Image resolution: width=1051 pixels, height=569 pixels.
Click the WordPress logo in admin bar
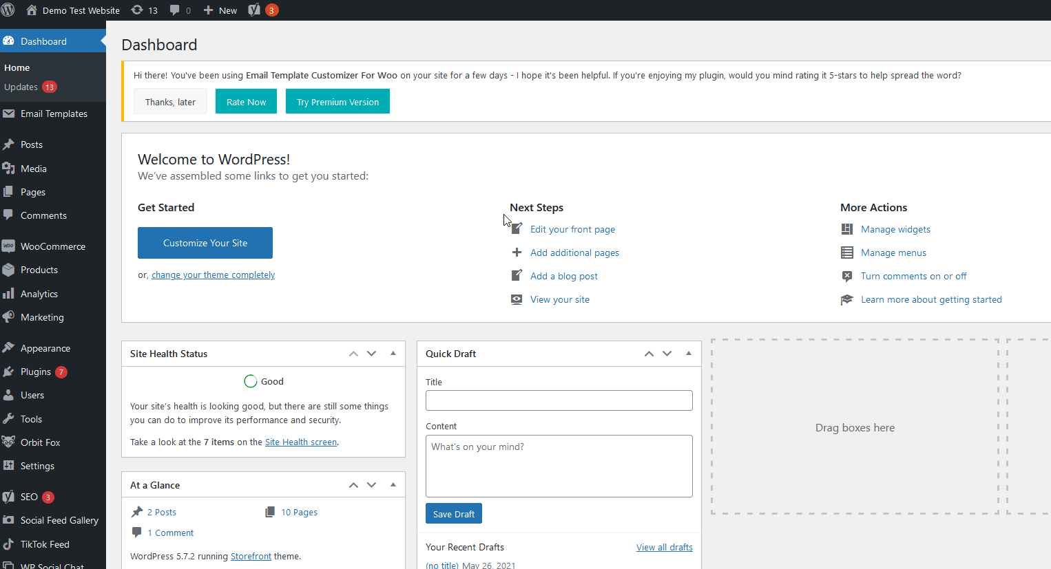(8, 10)
